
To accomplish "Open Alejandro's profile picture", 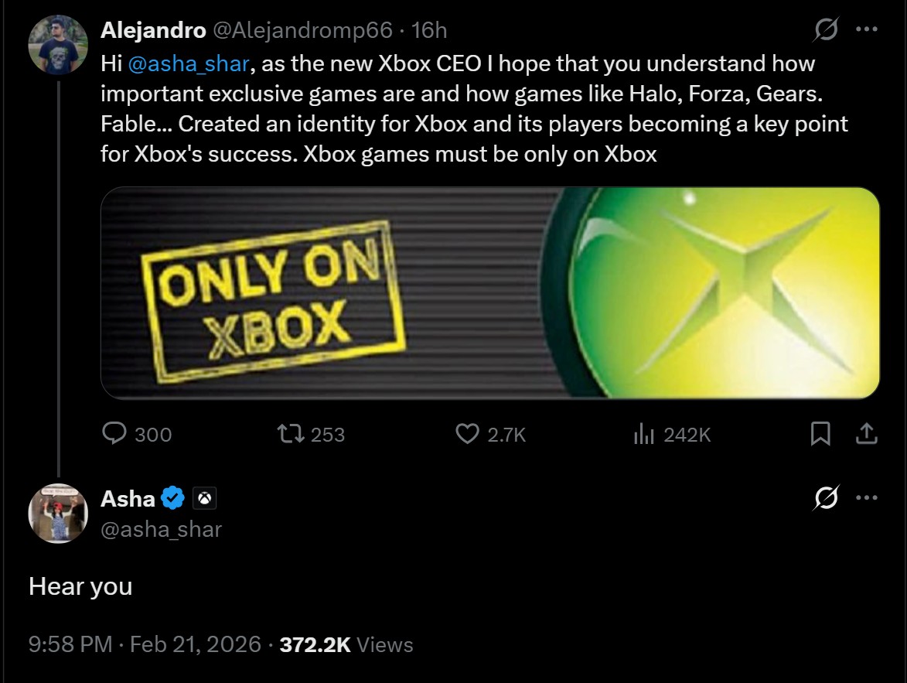I will (x=57, y=35).
